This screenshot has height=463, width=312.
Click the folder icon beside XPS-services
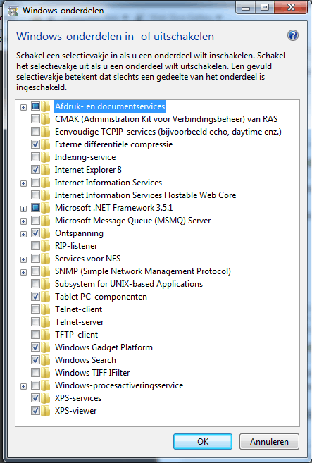click(45, 398)
